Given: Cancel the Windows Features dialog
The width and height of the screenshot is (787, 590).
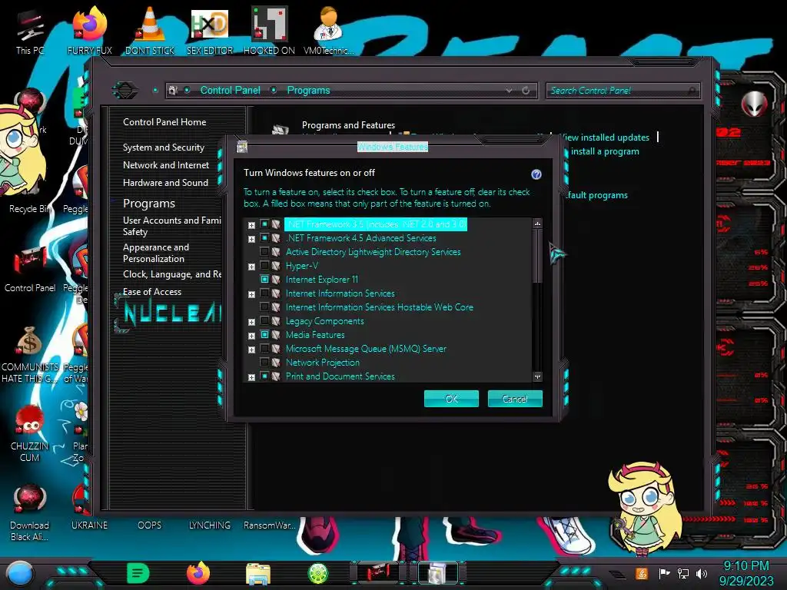Looking at the screenshot, I should 515,399.
